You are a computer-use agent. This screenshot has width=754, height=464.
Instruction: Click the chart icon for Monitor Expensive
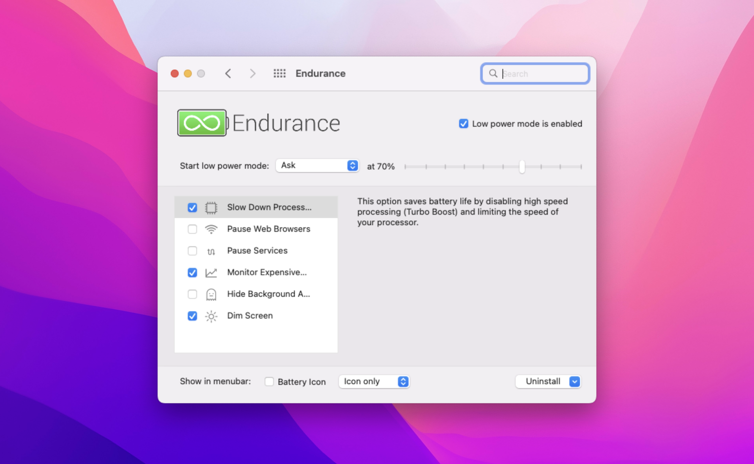211,273
